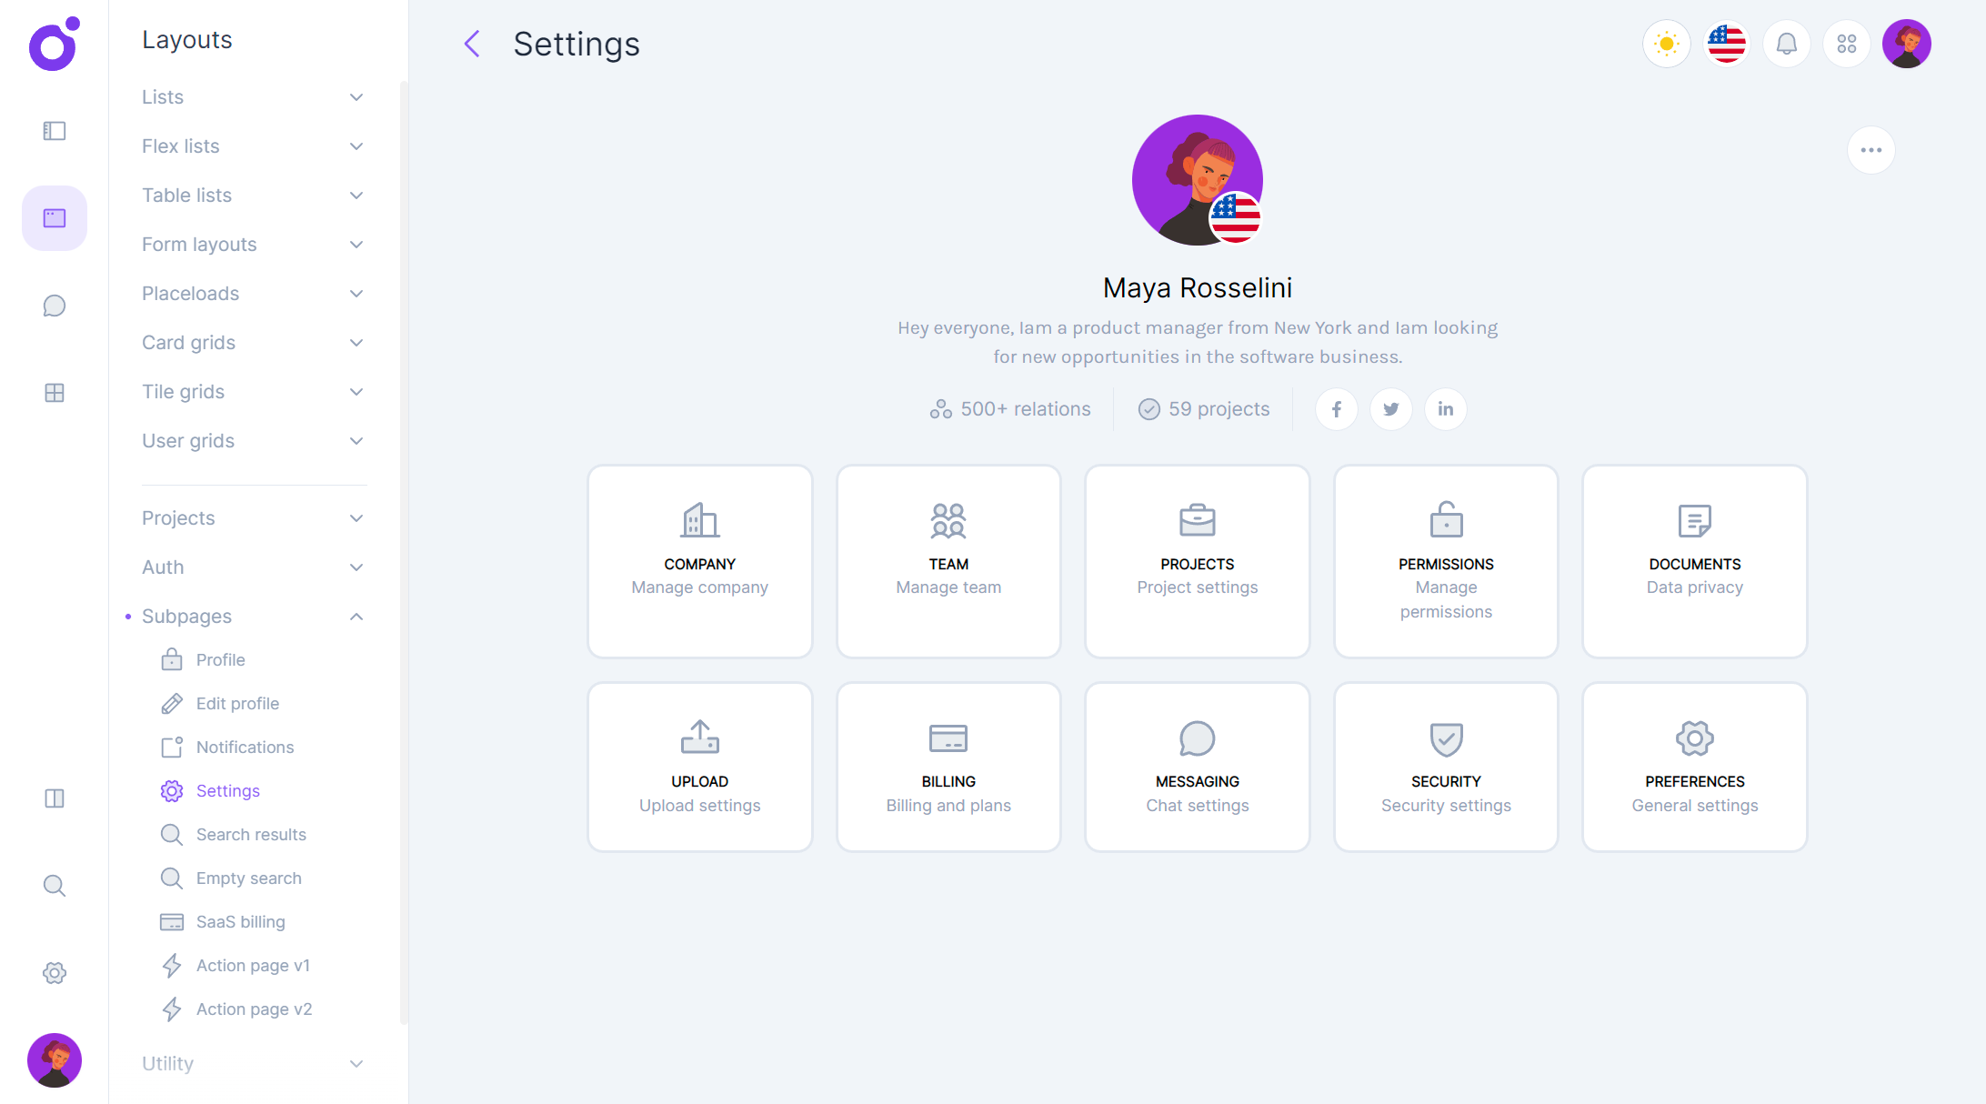Open the Billing and plans card
The height and width of the screenshot is (1104, 1986).
click(948, 767)
